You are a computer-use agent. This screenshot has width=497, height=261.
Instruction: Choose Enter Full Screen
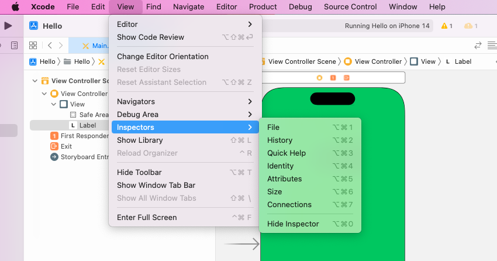185,217
